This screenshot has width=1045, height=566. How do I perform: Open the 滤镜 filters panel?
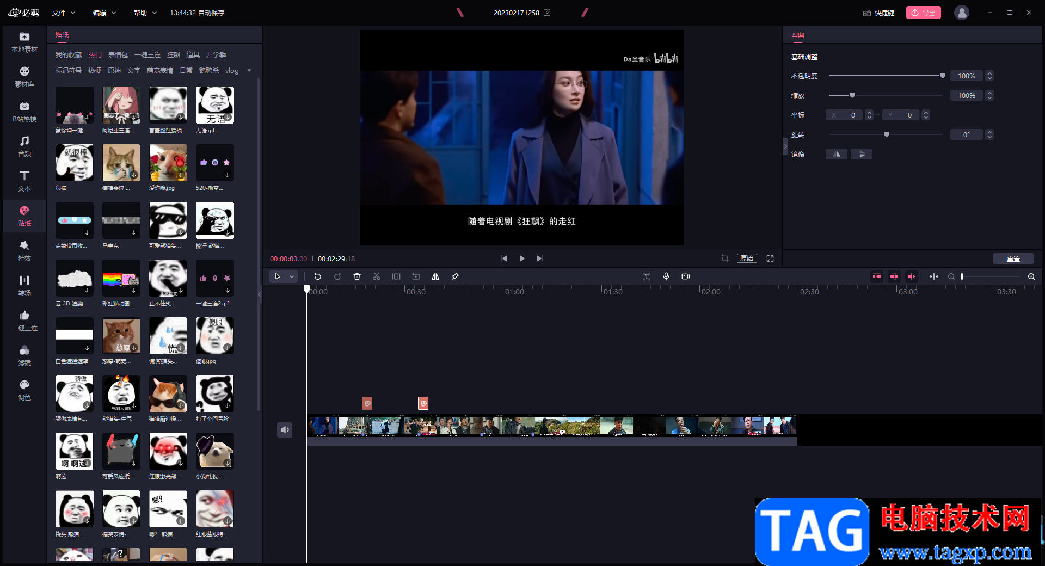24,356
